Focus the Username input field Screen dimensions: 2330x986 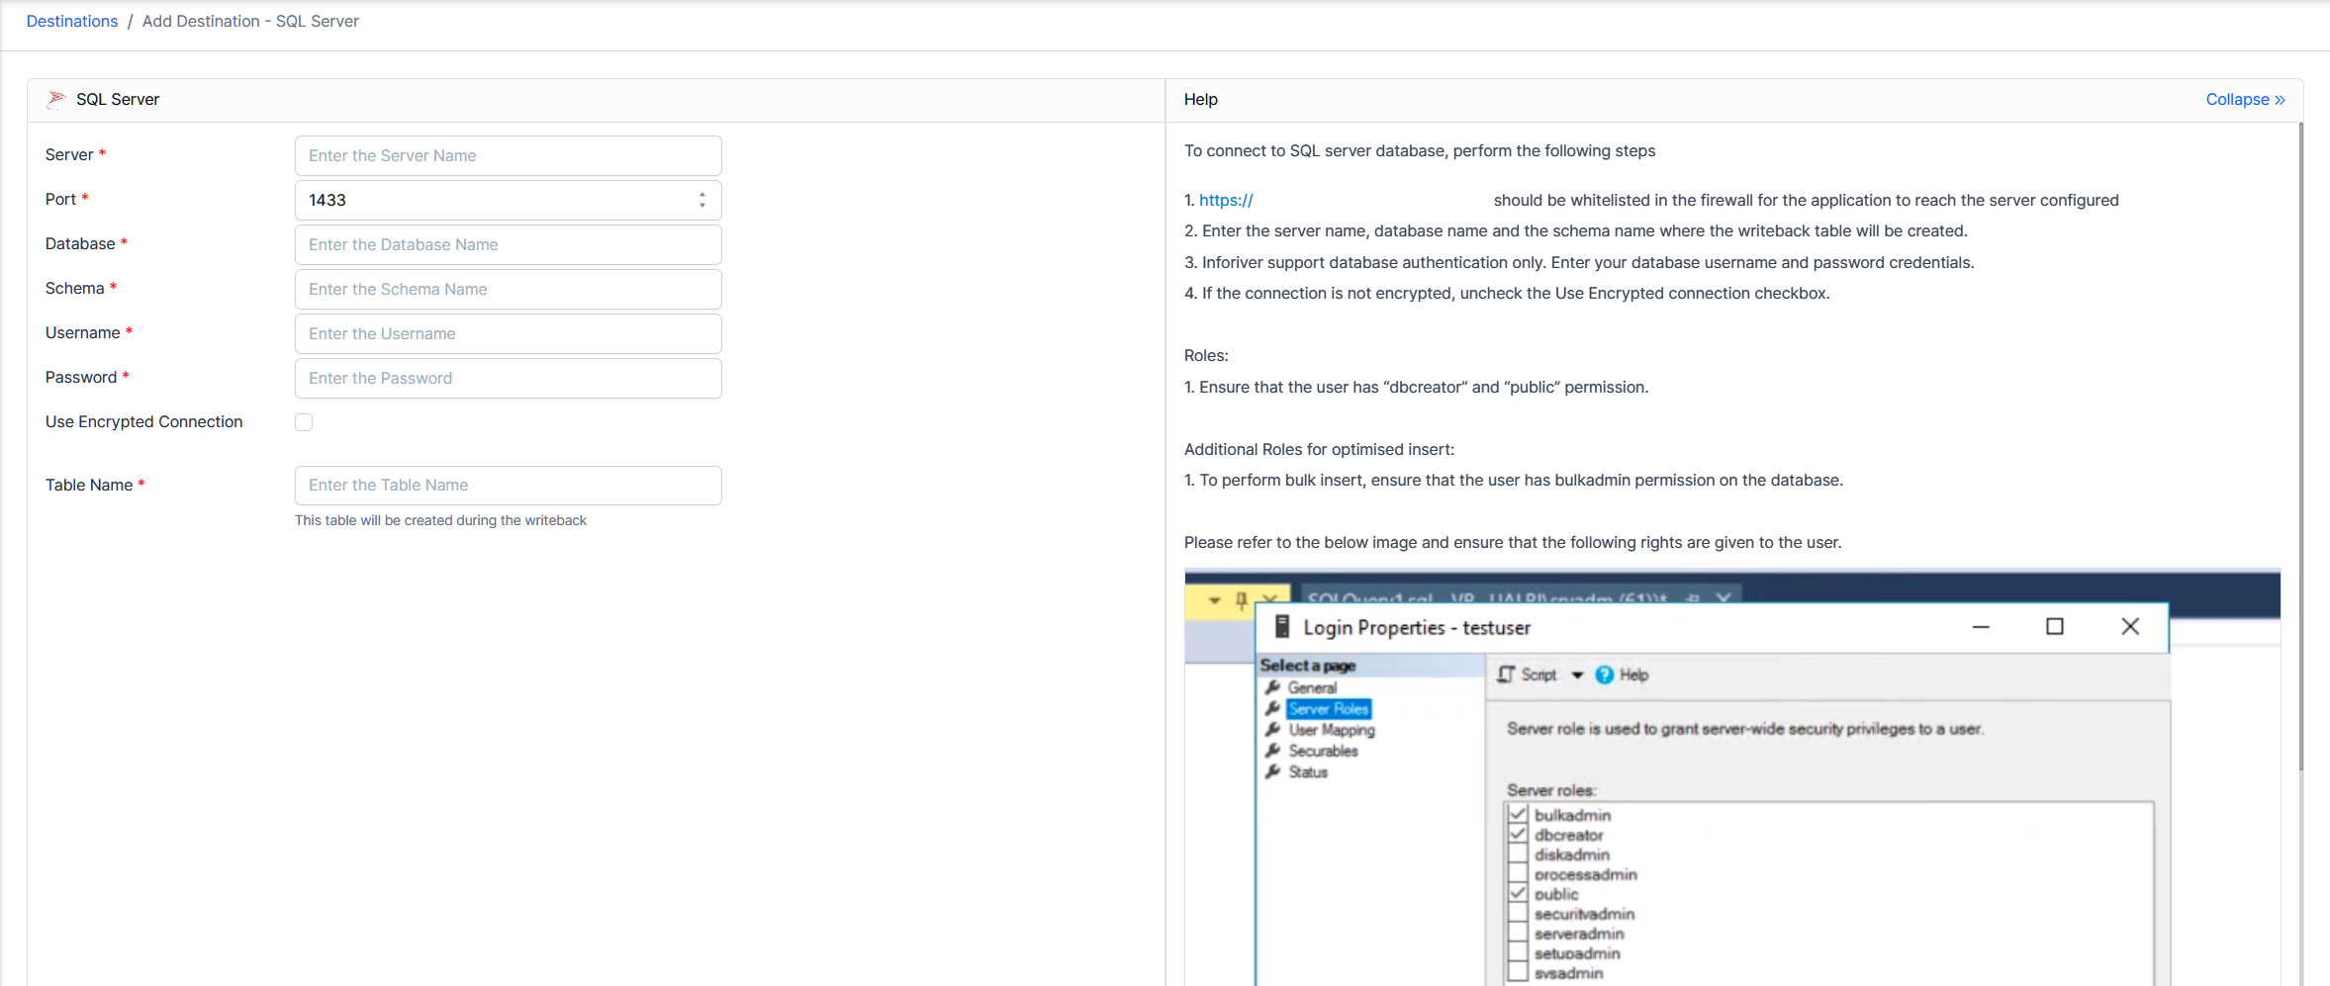click(509, 333)
